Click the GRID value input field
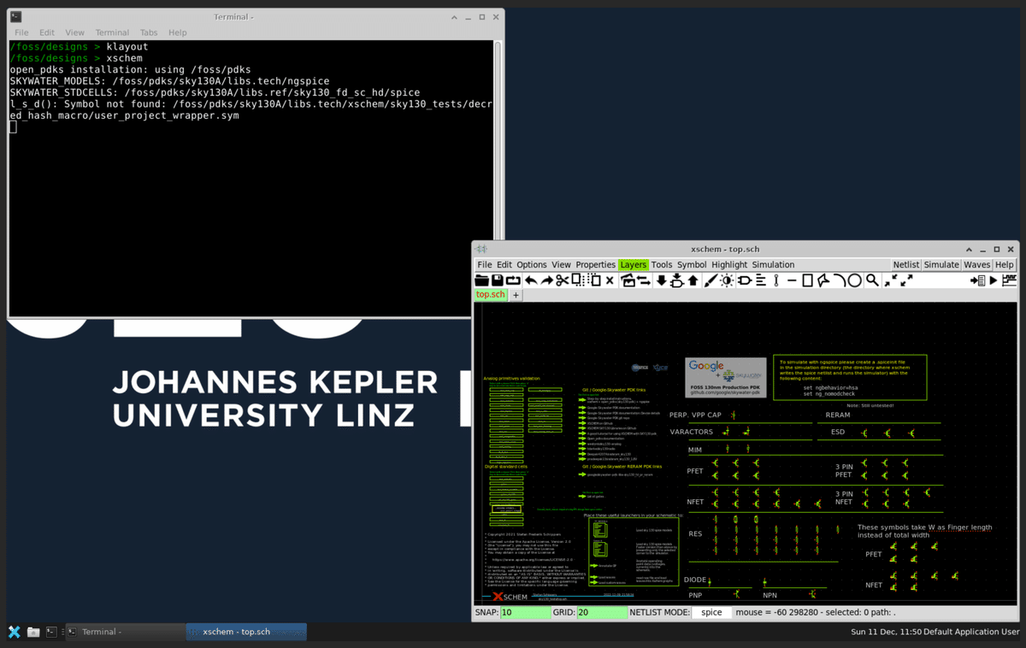The width and height of the screenshot is (1026, 648). (601, 612)
